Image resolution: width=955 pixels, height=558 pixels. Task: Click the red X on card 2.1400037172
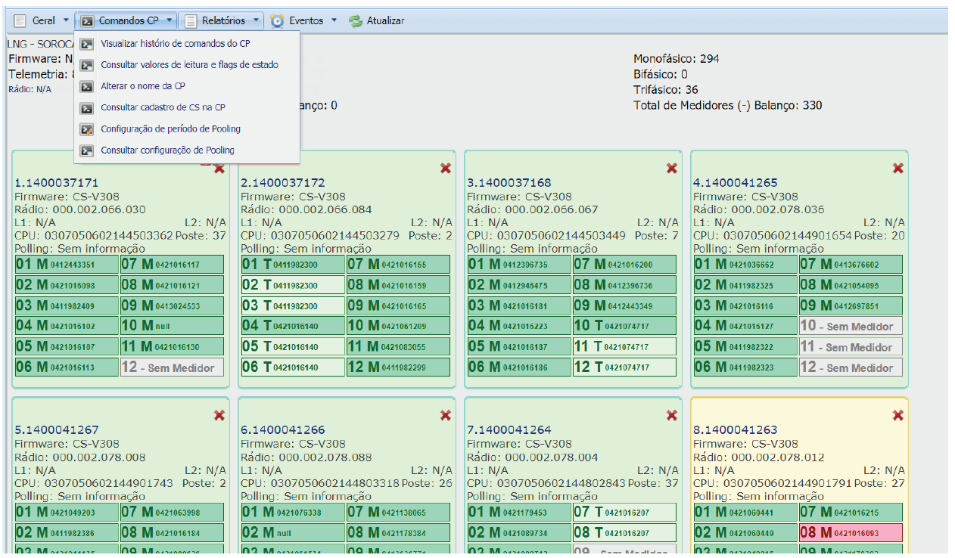[446, 169]
